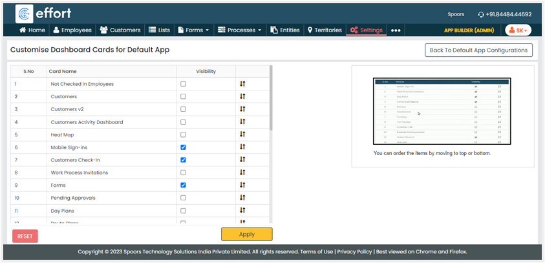
Task: Check Customers Activity Dashboard visibility box
Action: click(x=183, y=122)
